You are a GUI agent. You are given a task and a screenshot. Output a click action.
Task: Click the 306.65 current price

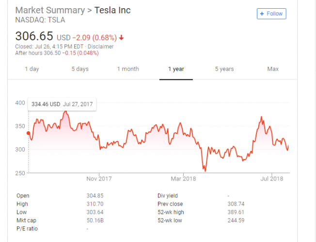click(34, 36)
